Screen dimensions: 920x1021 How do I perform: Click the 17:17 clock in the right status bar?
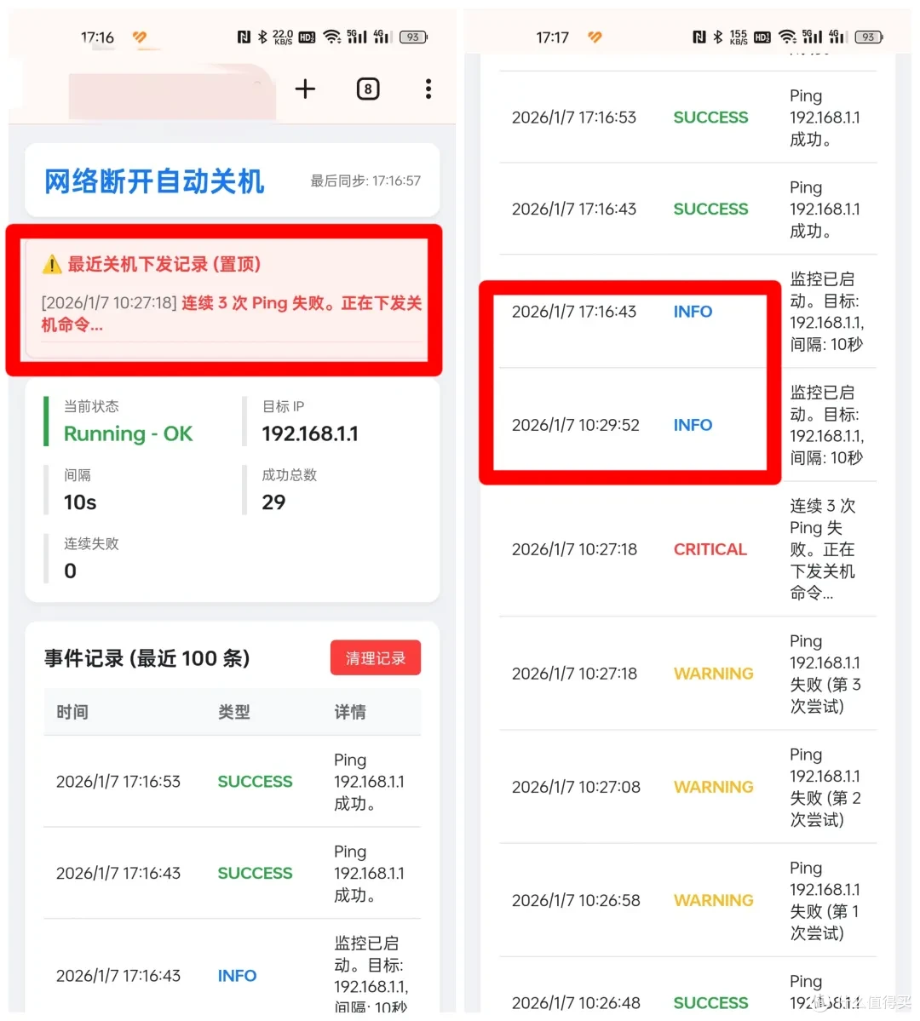[553, 37]
